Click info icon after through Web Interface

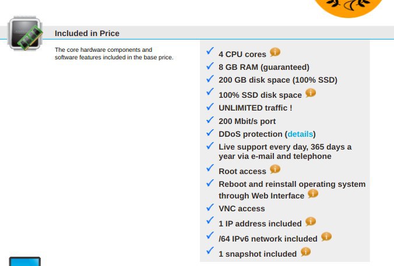coord(313,193)
